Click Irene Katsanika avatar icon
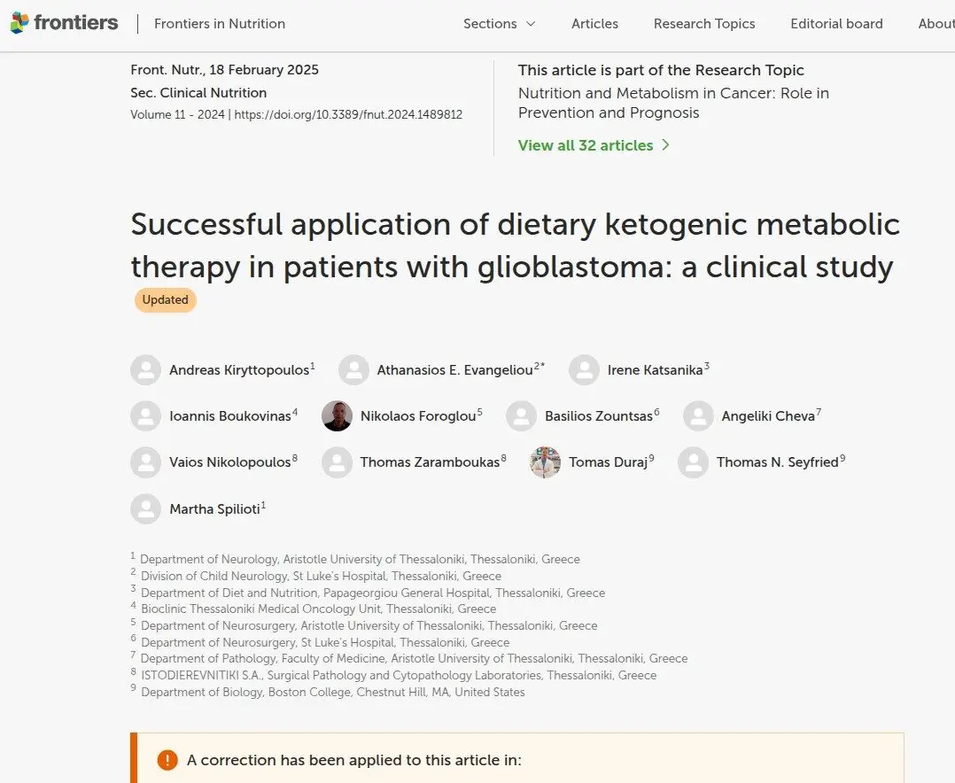 584,370
